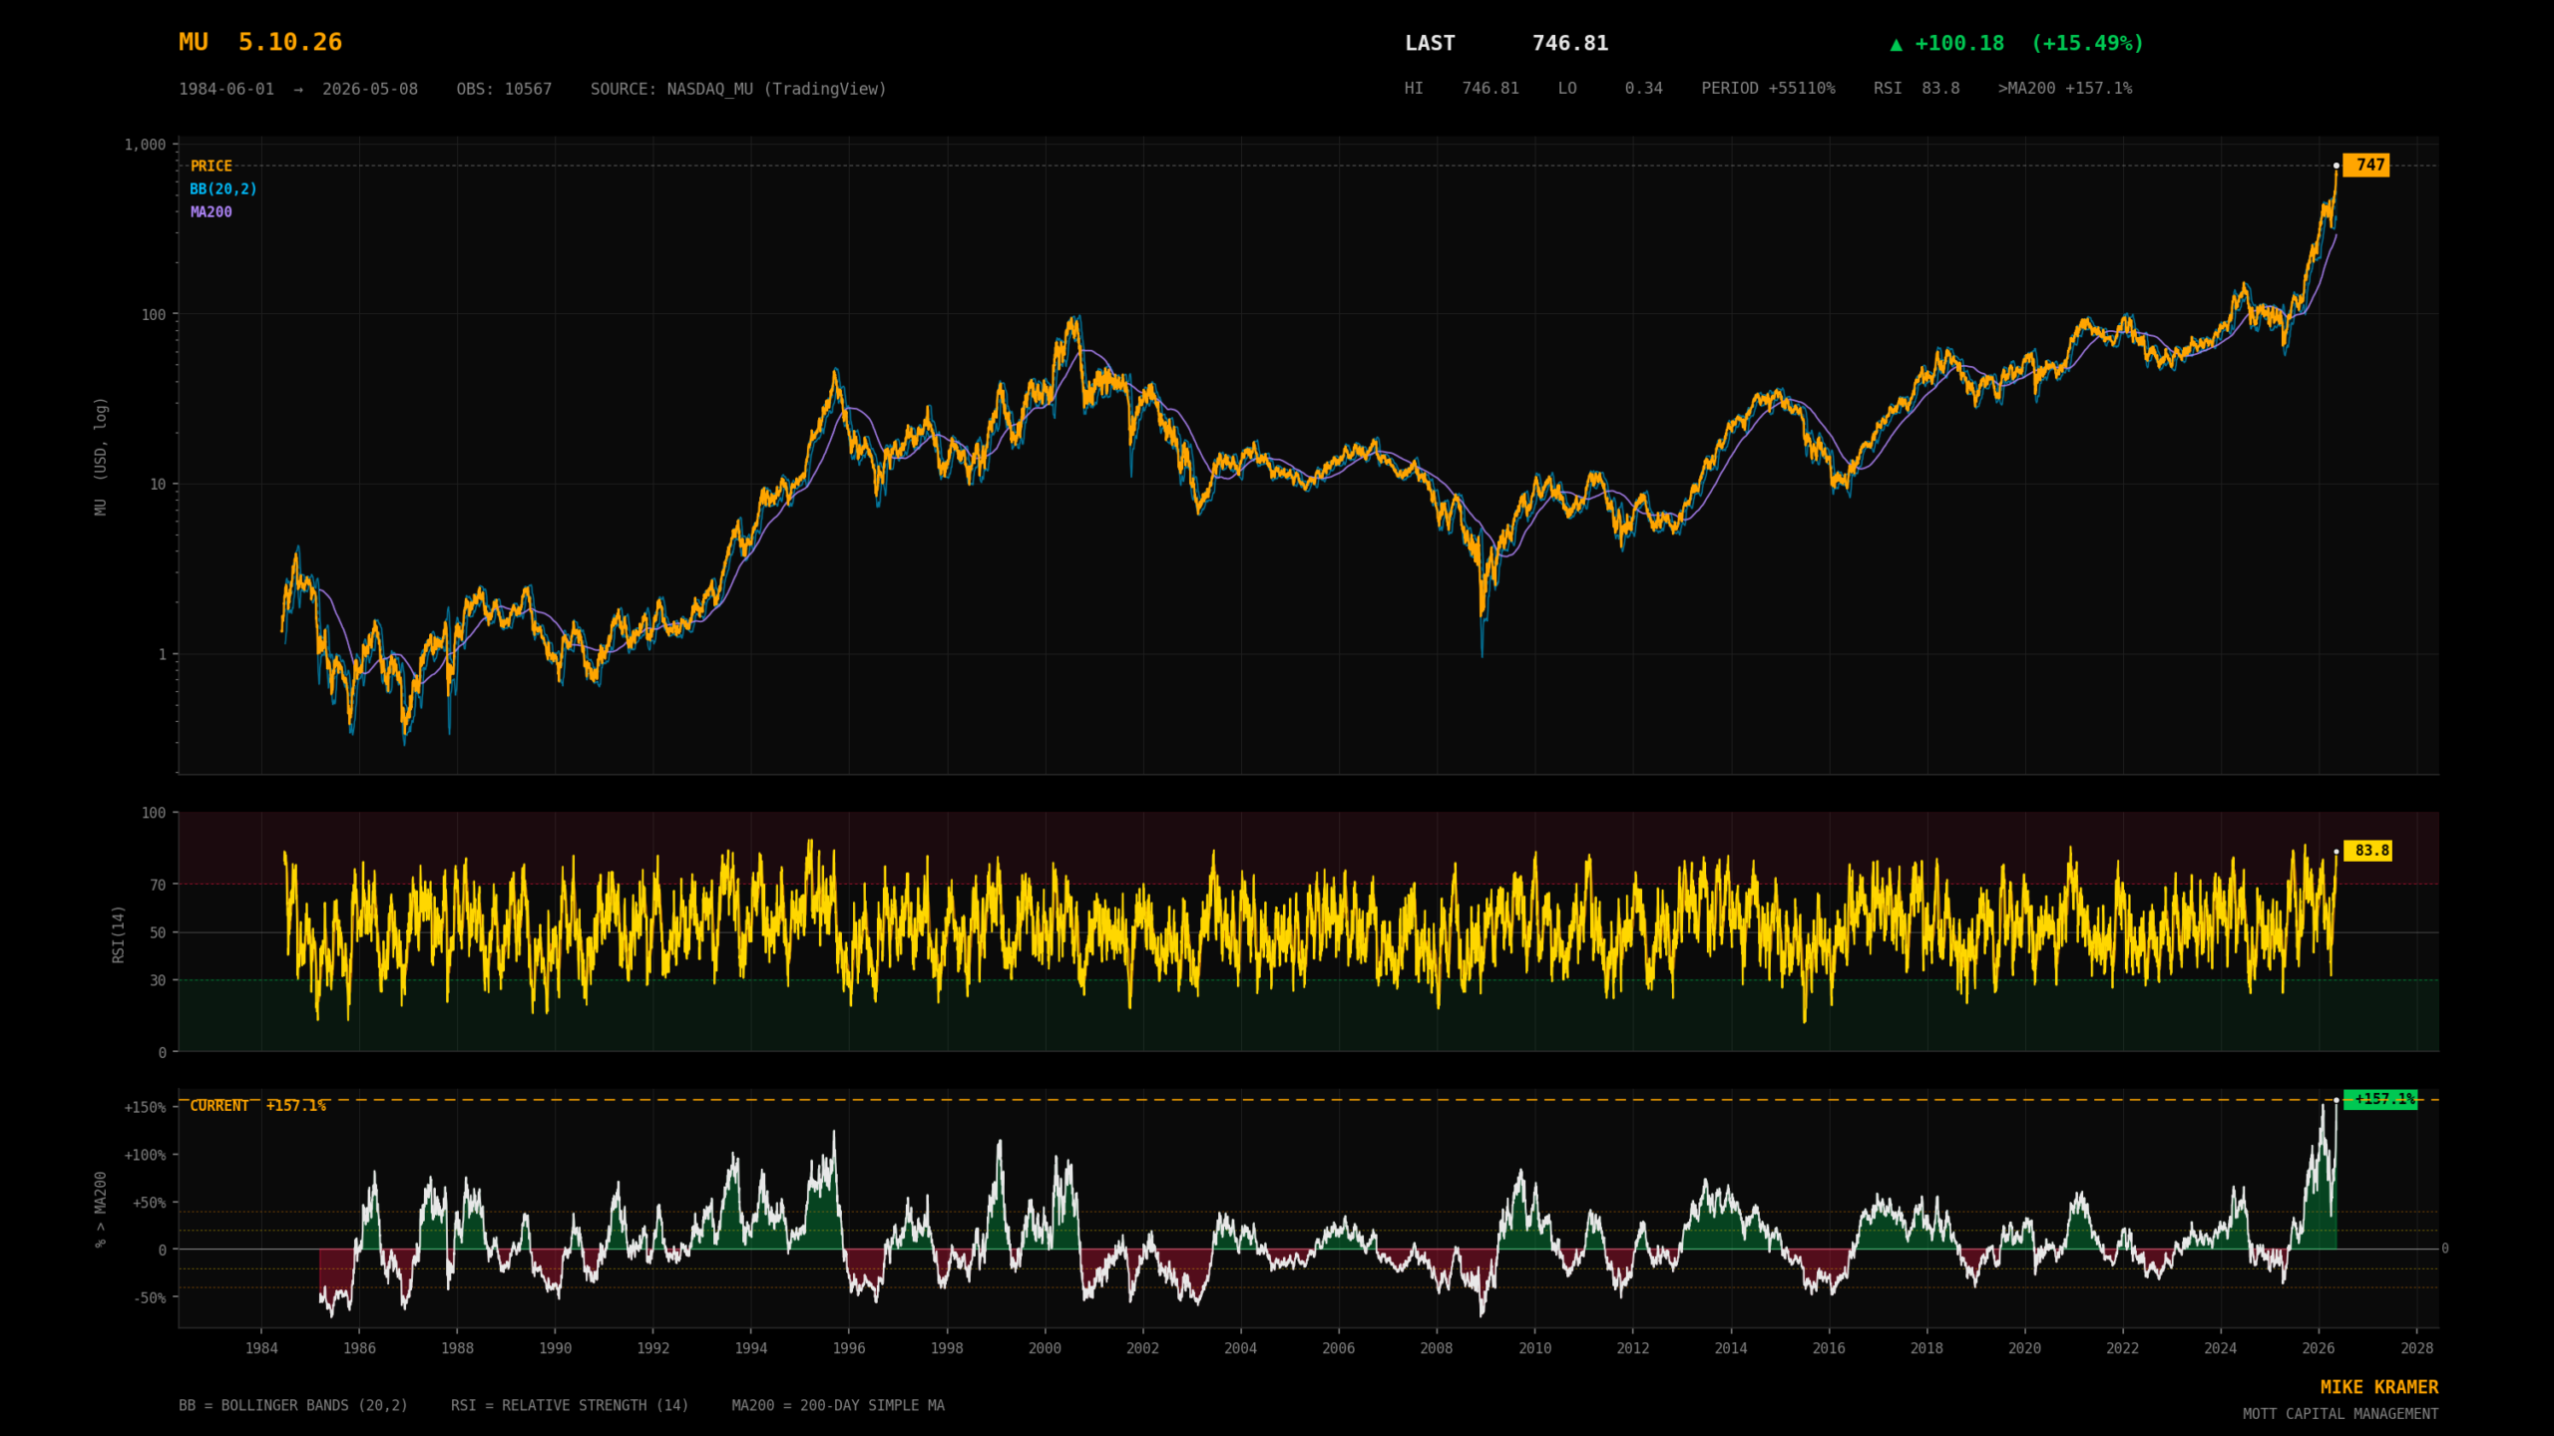This screenshot has width=2554, height=1436.
Task: Click the "+150%" axis label
Action: [145, 1107]
